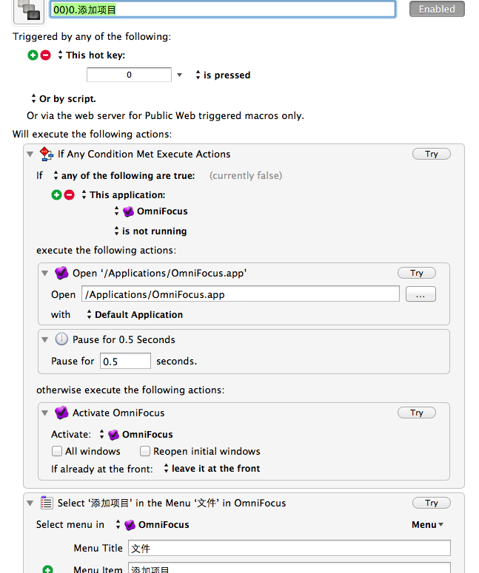Collapse the If Any Condition Met action
The image size is (479, 573).
tap(30, 155)
